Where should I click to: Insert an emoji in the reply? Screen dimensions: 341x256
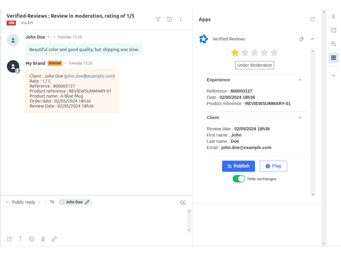coord(32,239)
